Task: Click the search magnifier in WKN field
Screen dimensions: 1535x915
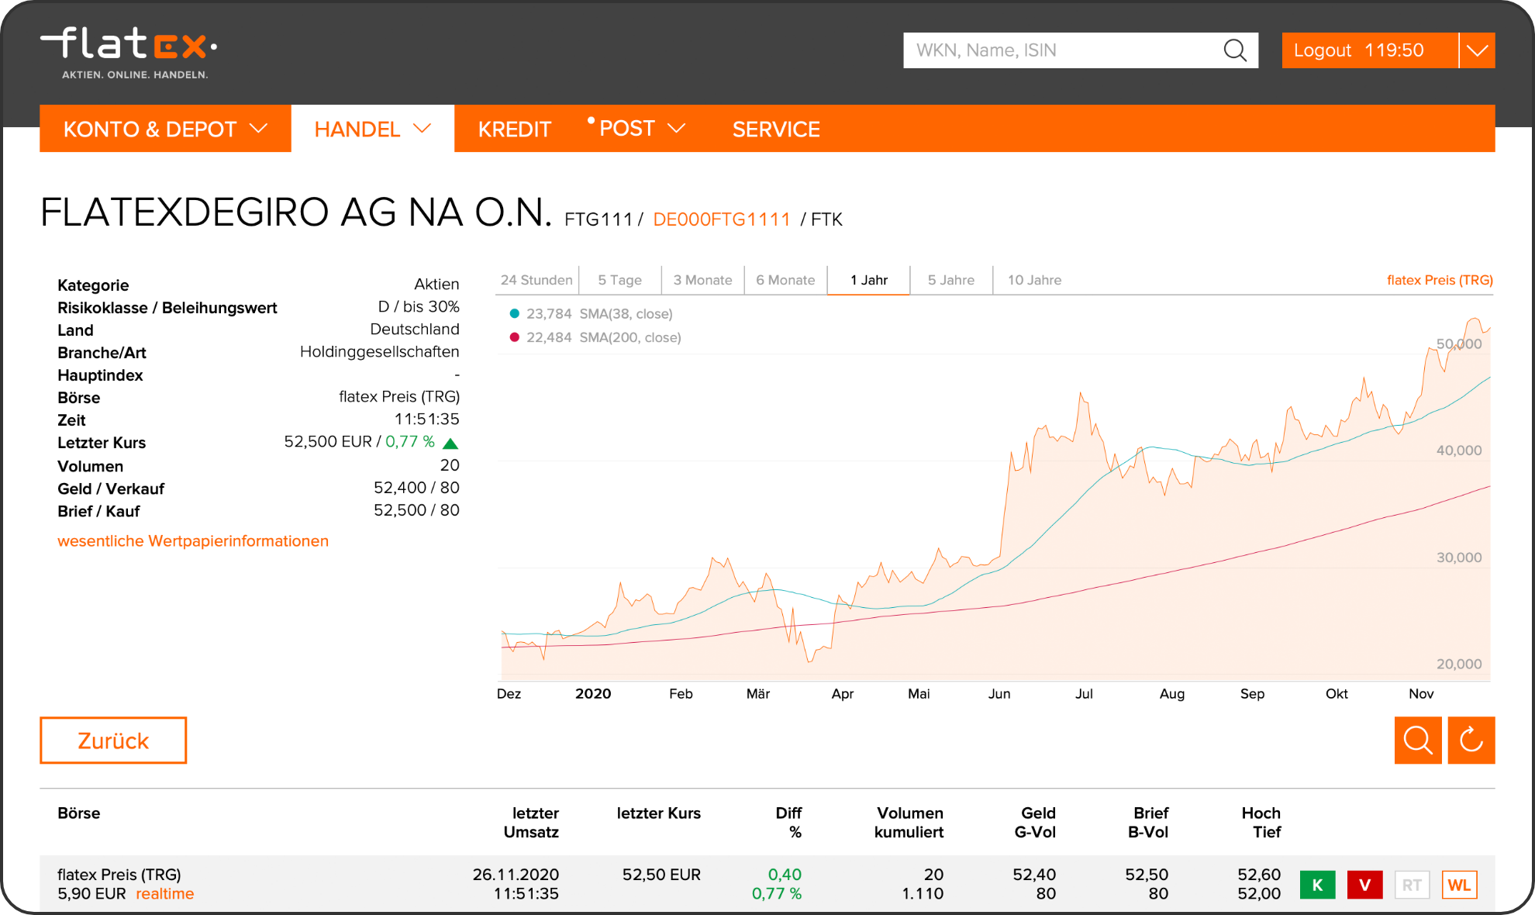Action: [x=1234, y=50]
